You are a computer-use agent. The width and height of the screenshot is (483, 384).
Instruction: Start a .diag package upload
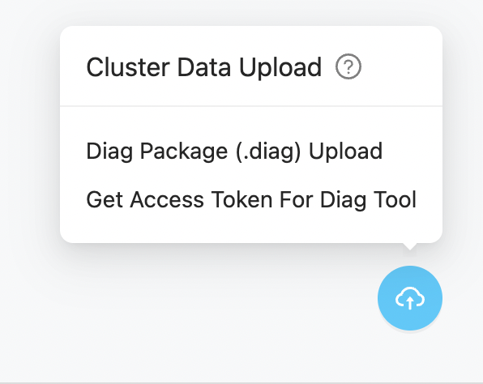click(x=234, y=151)
